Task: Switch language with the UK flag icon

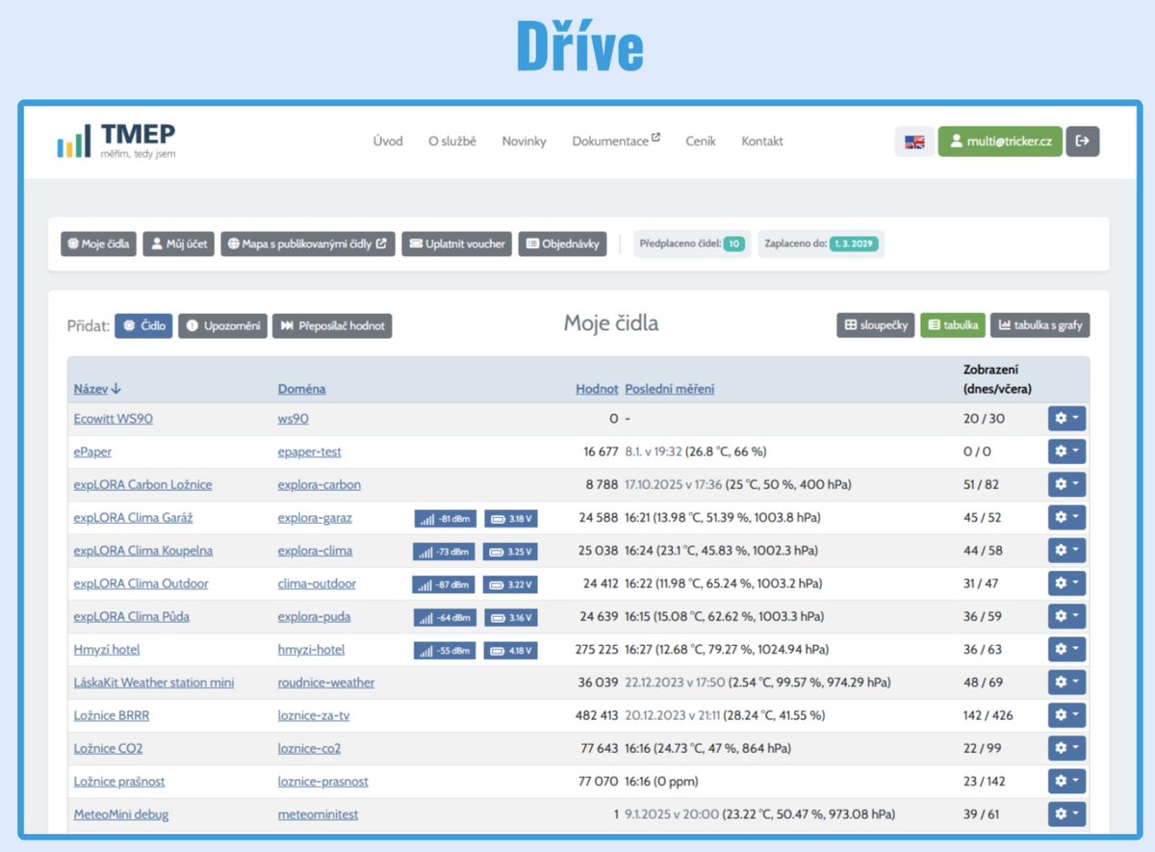Action: (914, 142)
